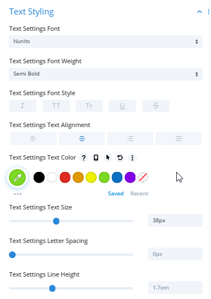This screenshot has width=211, height=299.
Task: Switch to the Saved colors tab
Action: 116,194
